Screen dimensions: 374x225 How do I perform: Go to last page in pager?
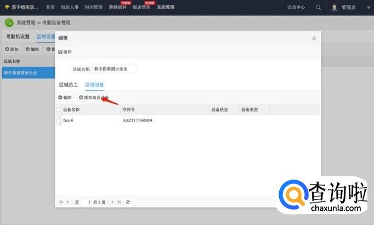pos(119,202)
